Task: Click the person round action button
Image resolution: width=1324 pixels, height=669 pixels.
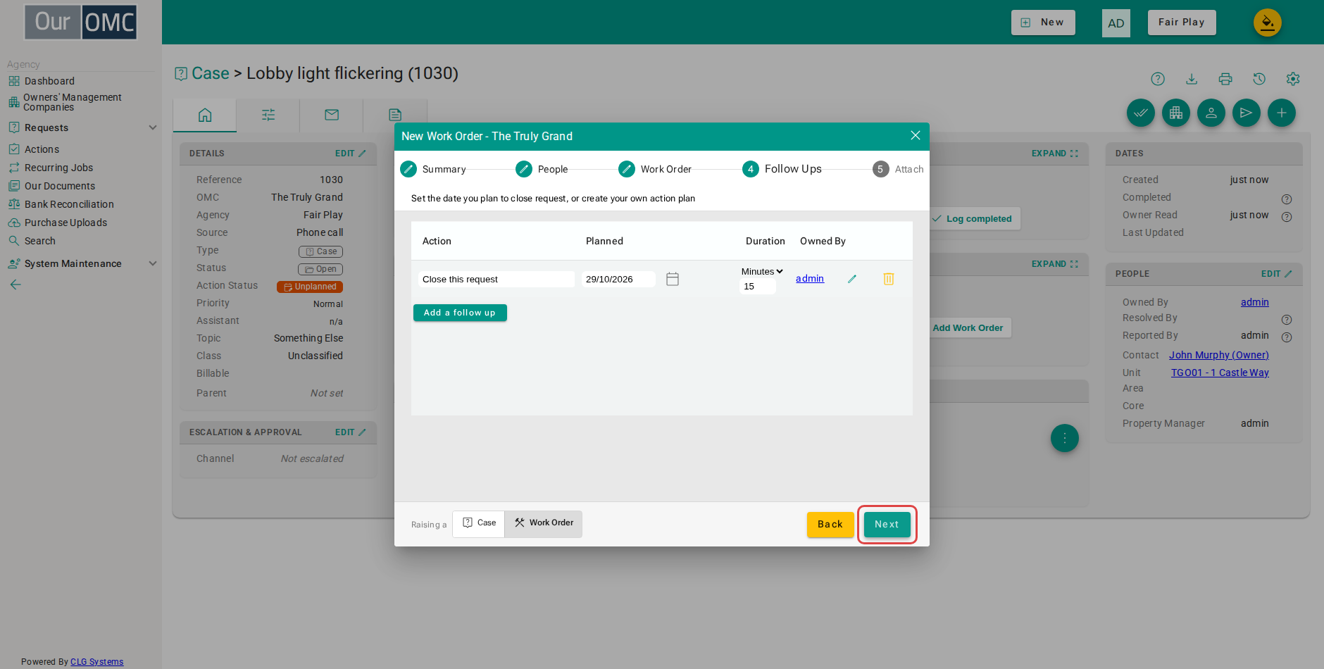Action: [1211, 113]
